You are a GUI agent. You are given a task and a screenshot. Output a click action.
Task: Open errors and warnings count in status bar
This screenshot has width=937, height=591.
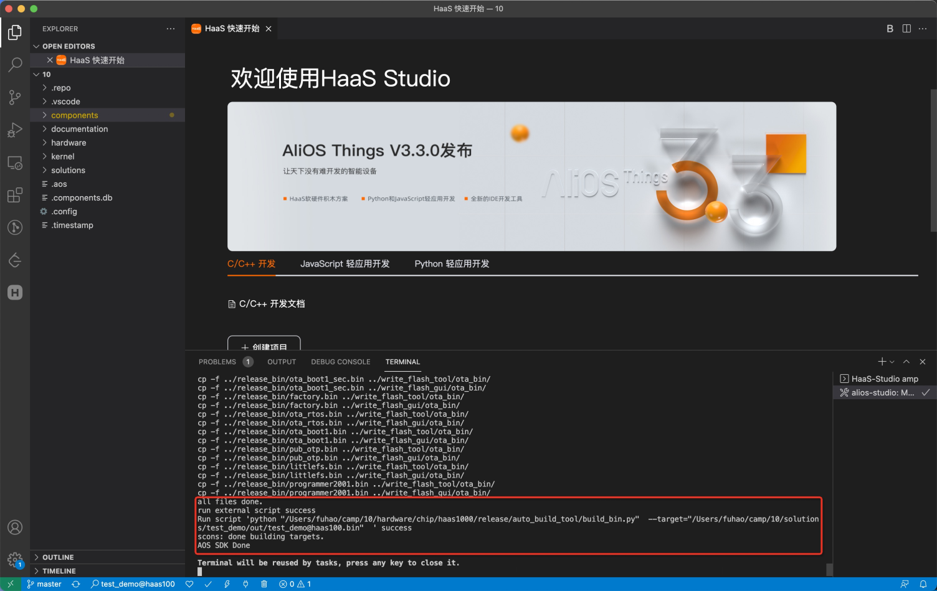(x=295, y=584)
